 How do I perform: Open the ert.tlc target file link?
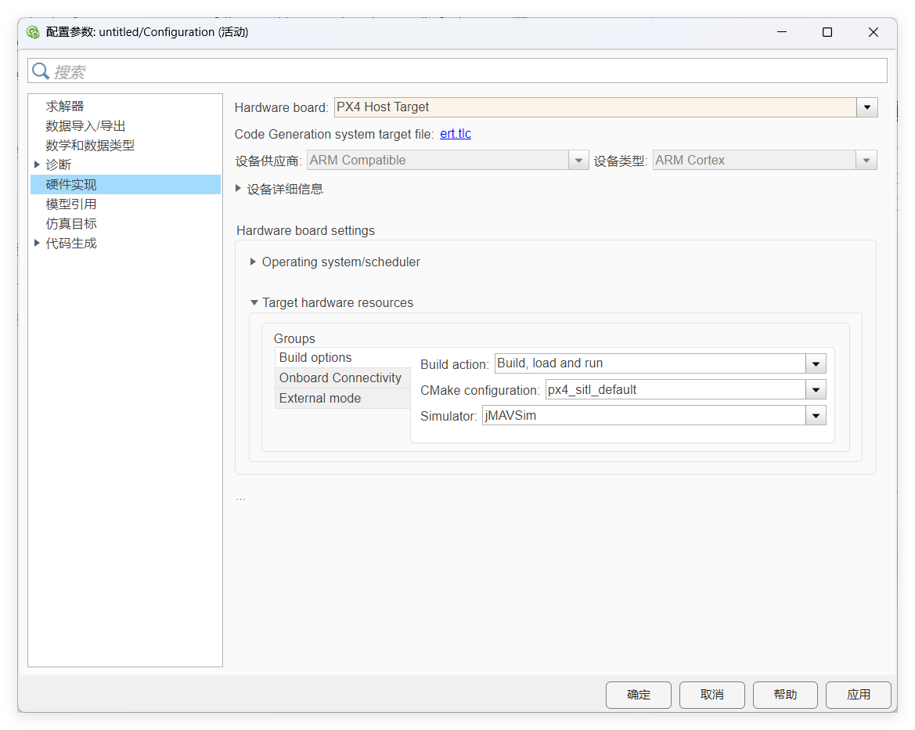click(456, 134)
